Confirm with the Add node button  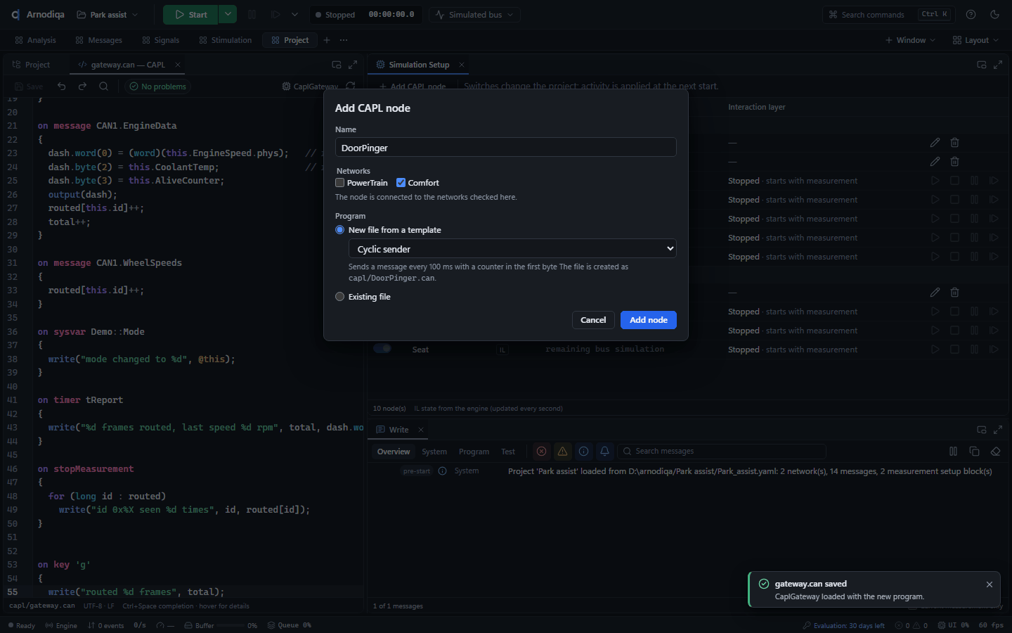click(x=649, y=320)
